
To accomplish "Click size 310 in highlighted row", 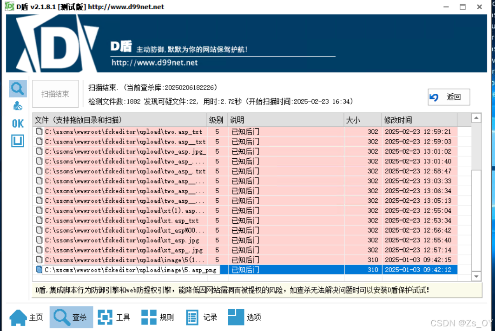I will click(x=372, y=270).
